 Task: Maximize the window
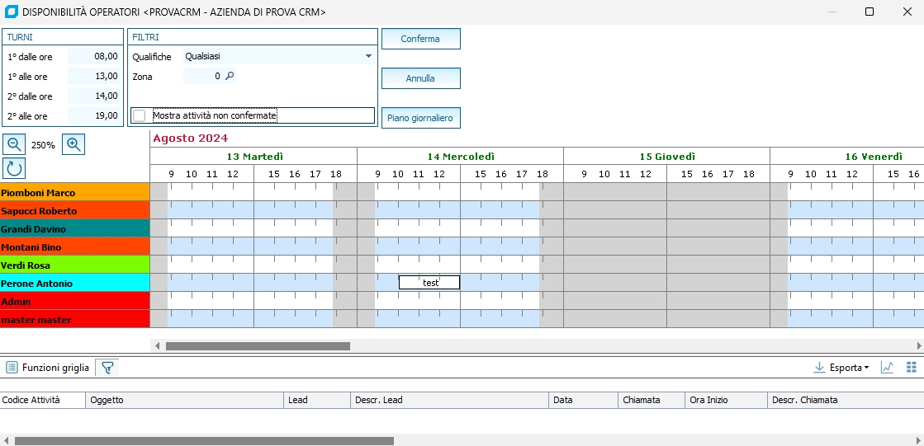870,12
